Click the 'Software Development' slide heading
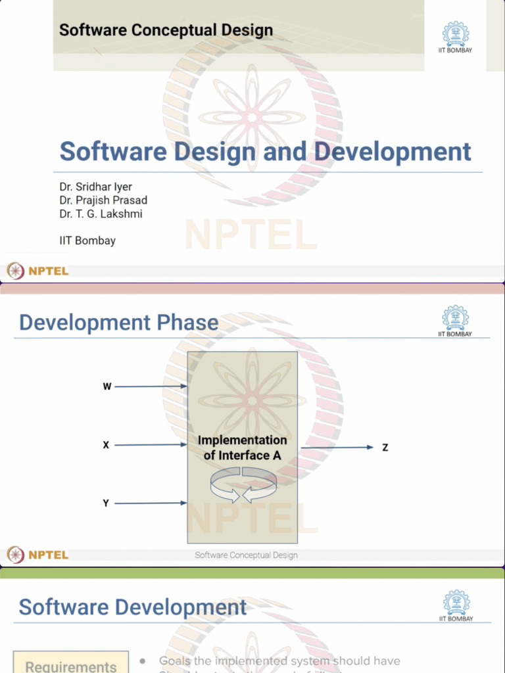This screenshot has width=505, height=673. (133, 607)
